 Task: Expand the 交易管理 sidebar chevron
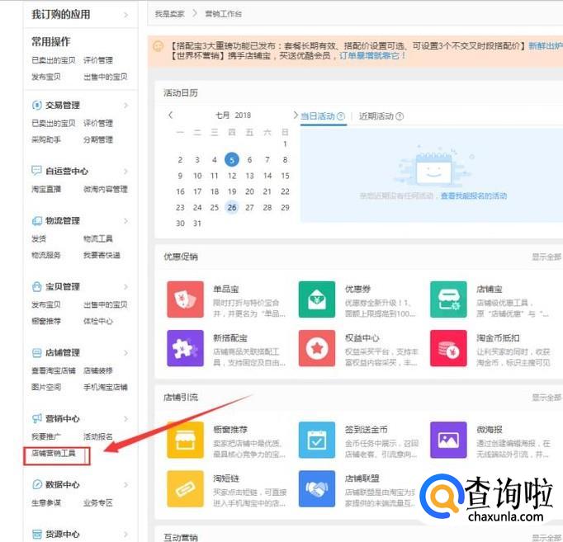coord(125,106)
